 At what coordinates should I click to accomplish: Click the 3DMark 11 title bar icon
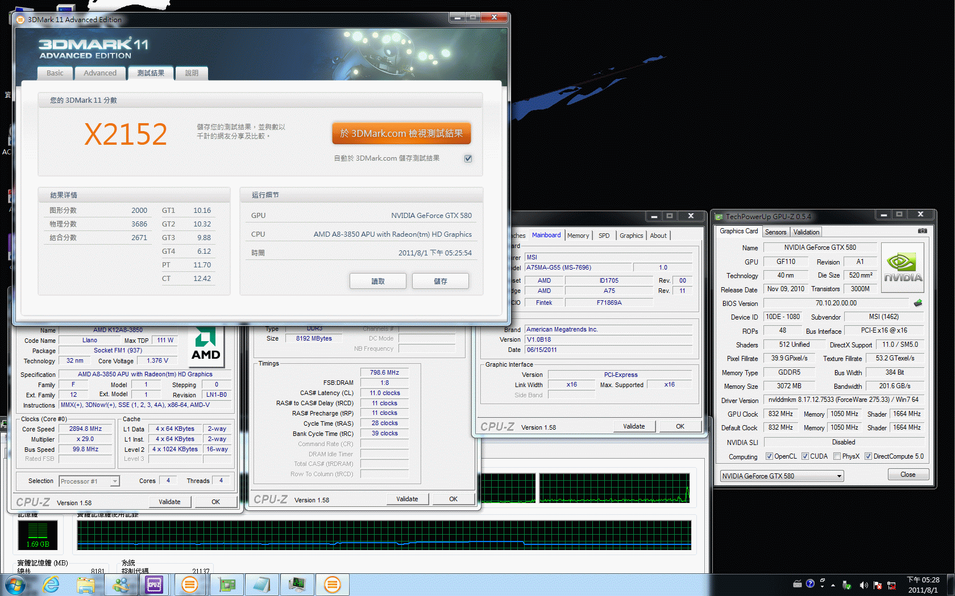(x=21, y=19)
